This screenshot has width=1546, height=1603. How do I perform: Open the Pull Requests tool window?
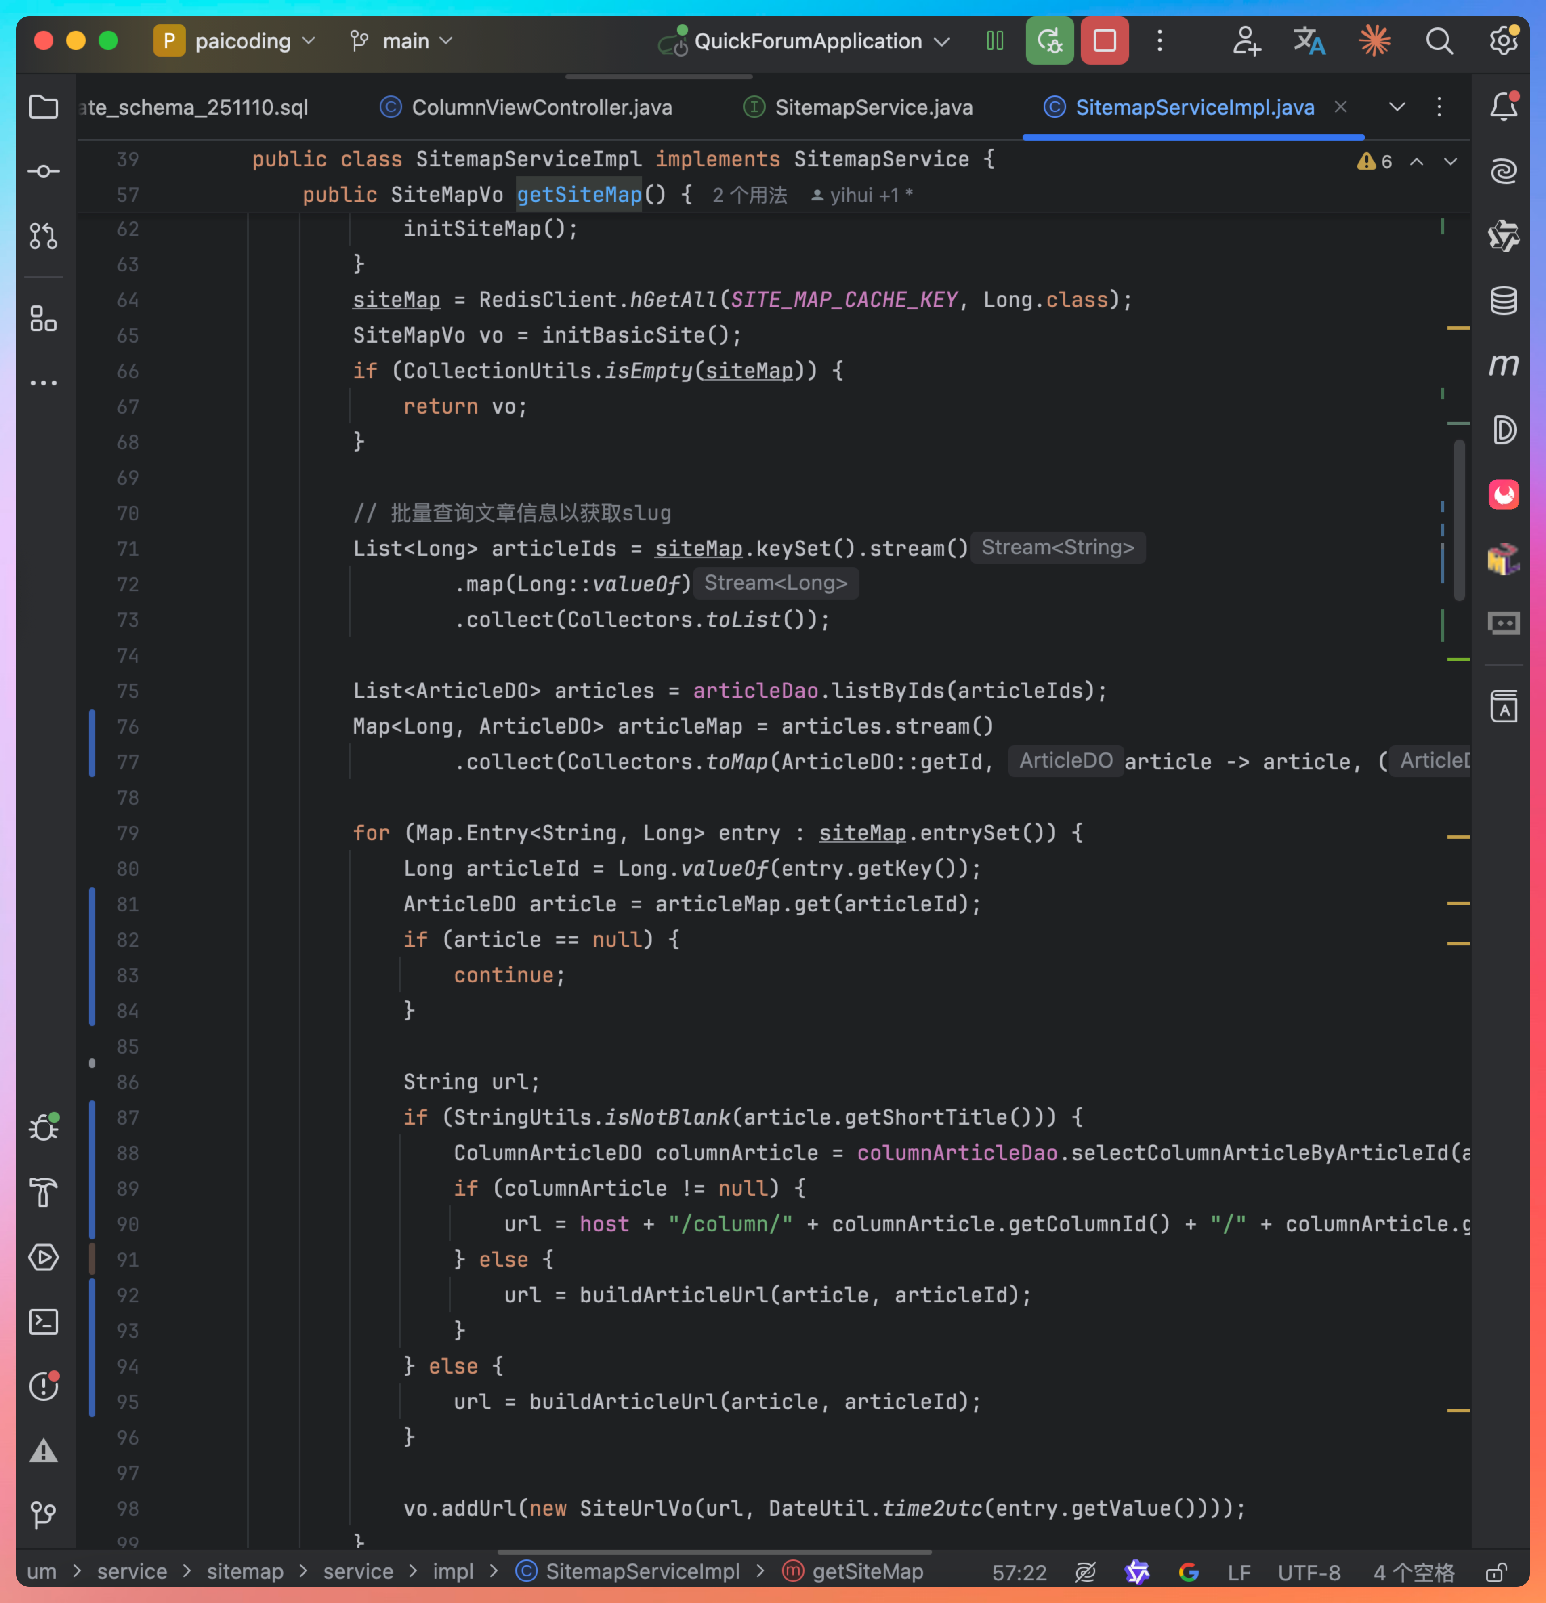click(43, 236)
